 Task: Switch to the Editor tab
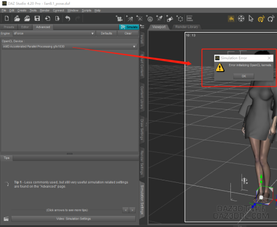pyautogui.click(x=25, y=27)
